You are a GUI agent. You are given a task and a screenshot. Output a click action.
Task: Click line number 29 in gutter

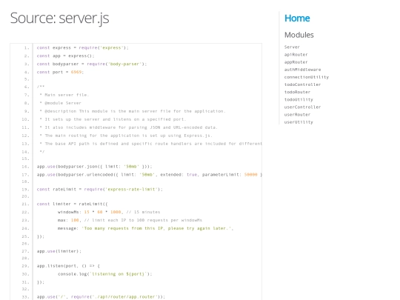pyautogui.click(x=25, y=267)
